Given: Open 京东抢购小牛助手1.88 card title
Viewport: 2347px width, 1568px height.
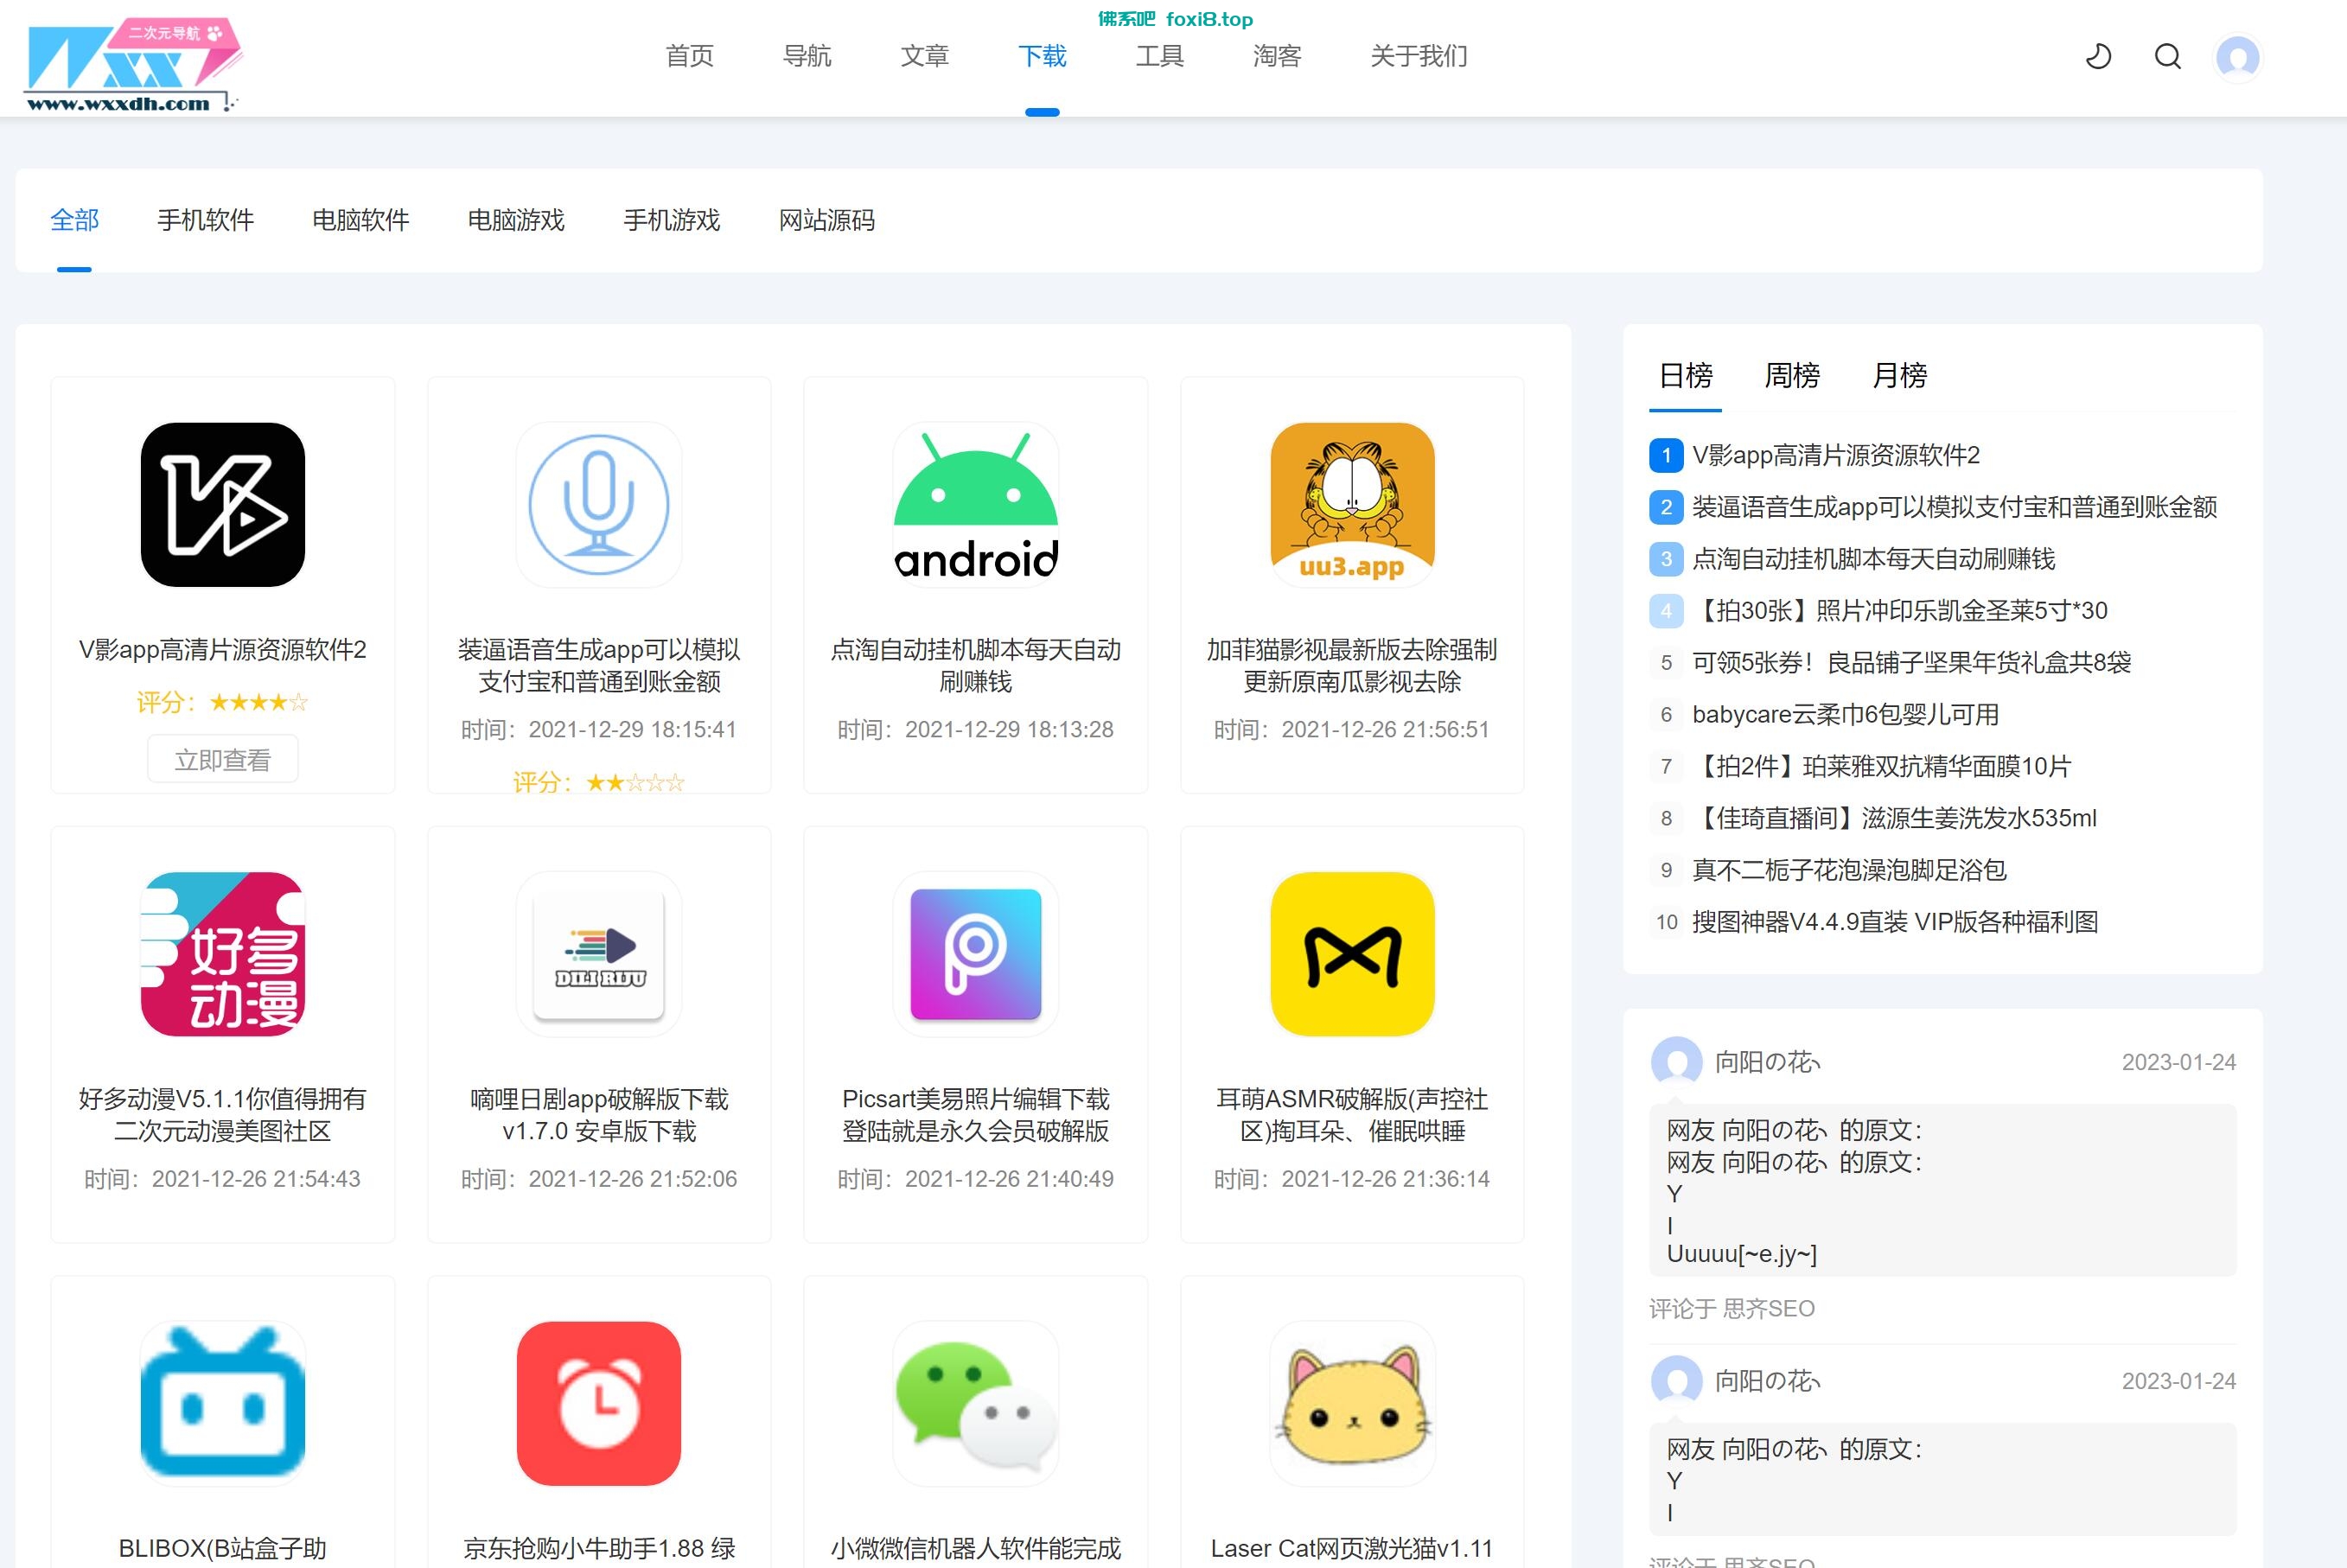Looking at the screenshot, I should click(x=599, y=1548).
